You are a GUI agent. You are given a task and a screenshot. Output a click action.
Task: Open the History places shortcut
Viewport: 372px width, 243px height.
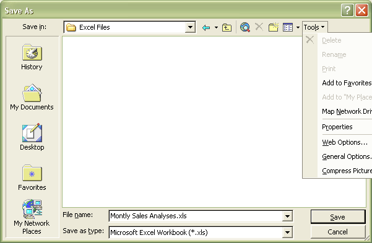[x=32, y=57]
